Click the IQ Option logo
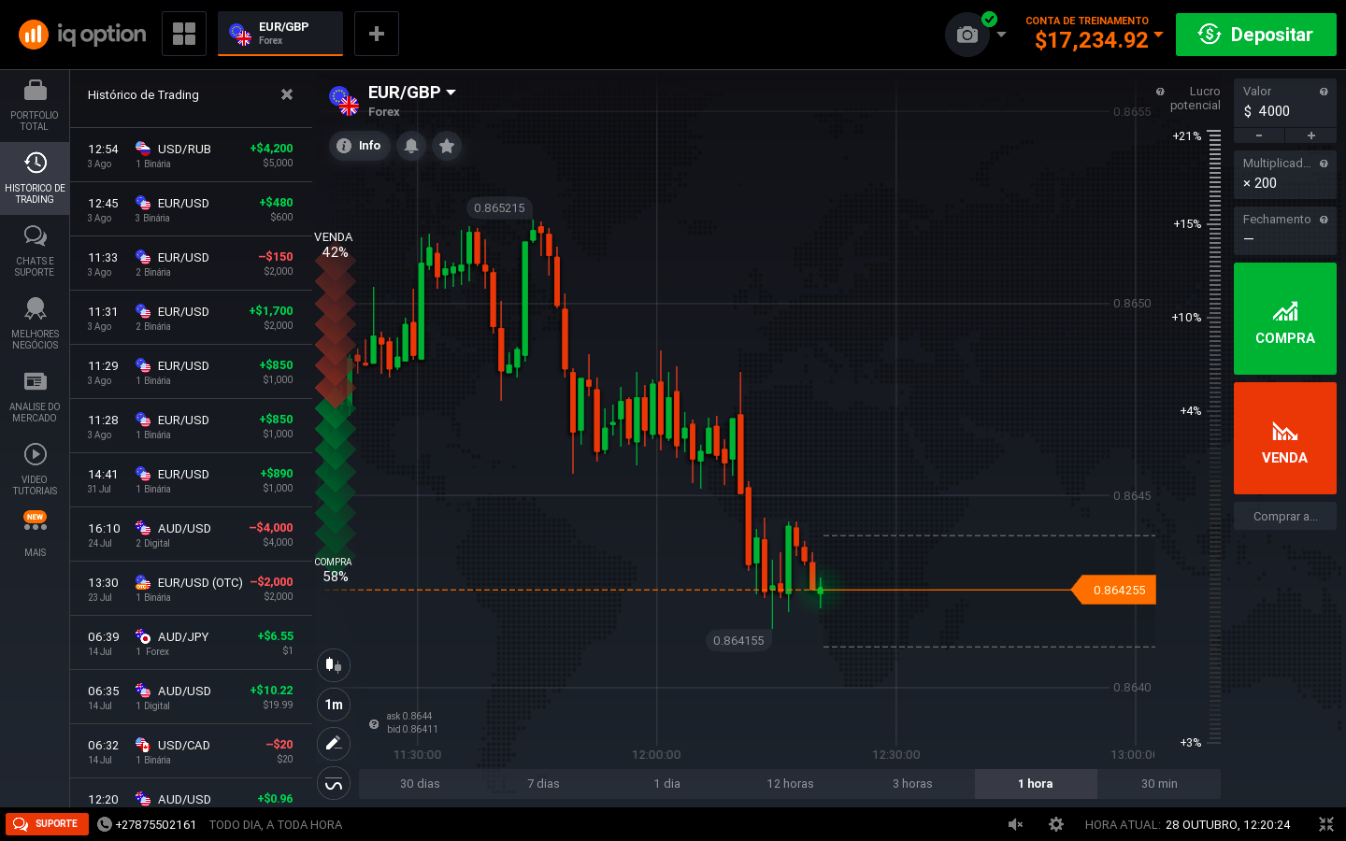Screen dimensions: 1346x841 click(x=82, y=35)
